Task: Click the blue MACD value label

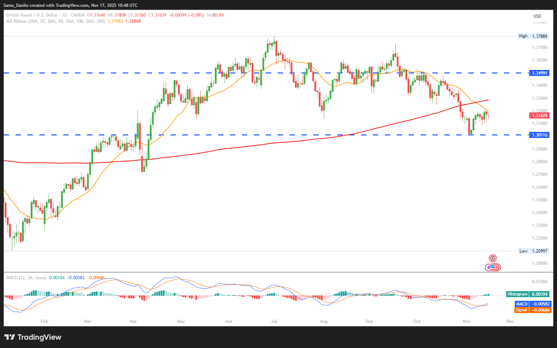Action: point(533,304)
